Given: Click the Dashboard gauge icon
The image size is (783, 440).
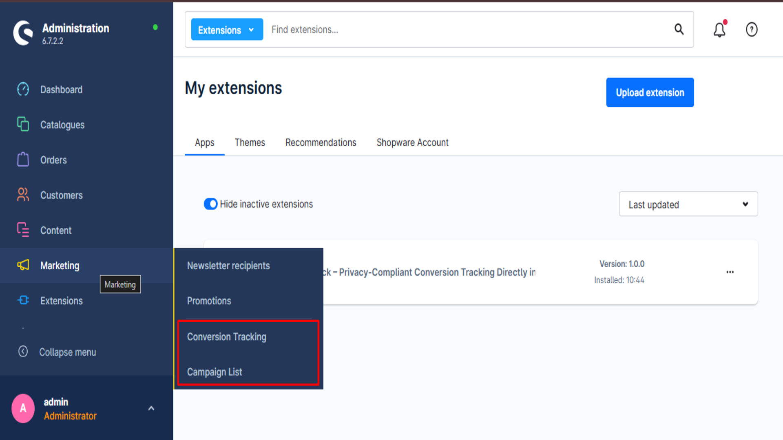Looking at the screenshot, I should click(23, 89).
